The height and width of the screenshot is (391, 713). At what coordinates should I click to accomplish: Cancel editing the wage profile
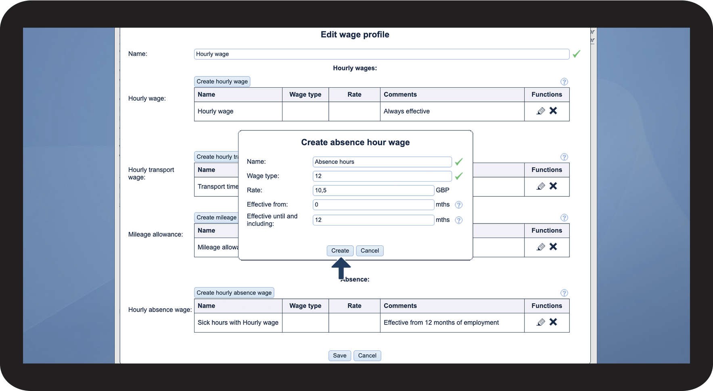click(x=367, y=356)
